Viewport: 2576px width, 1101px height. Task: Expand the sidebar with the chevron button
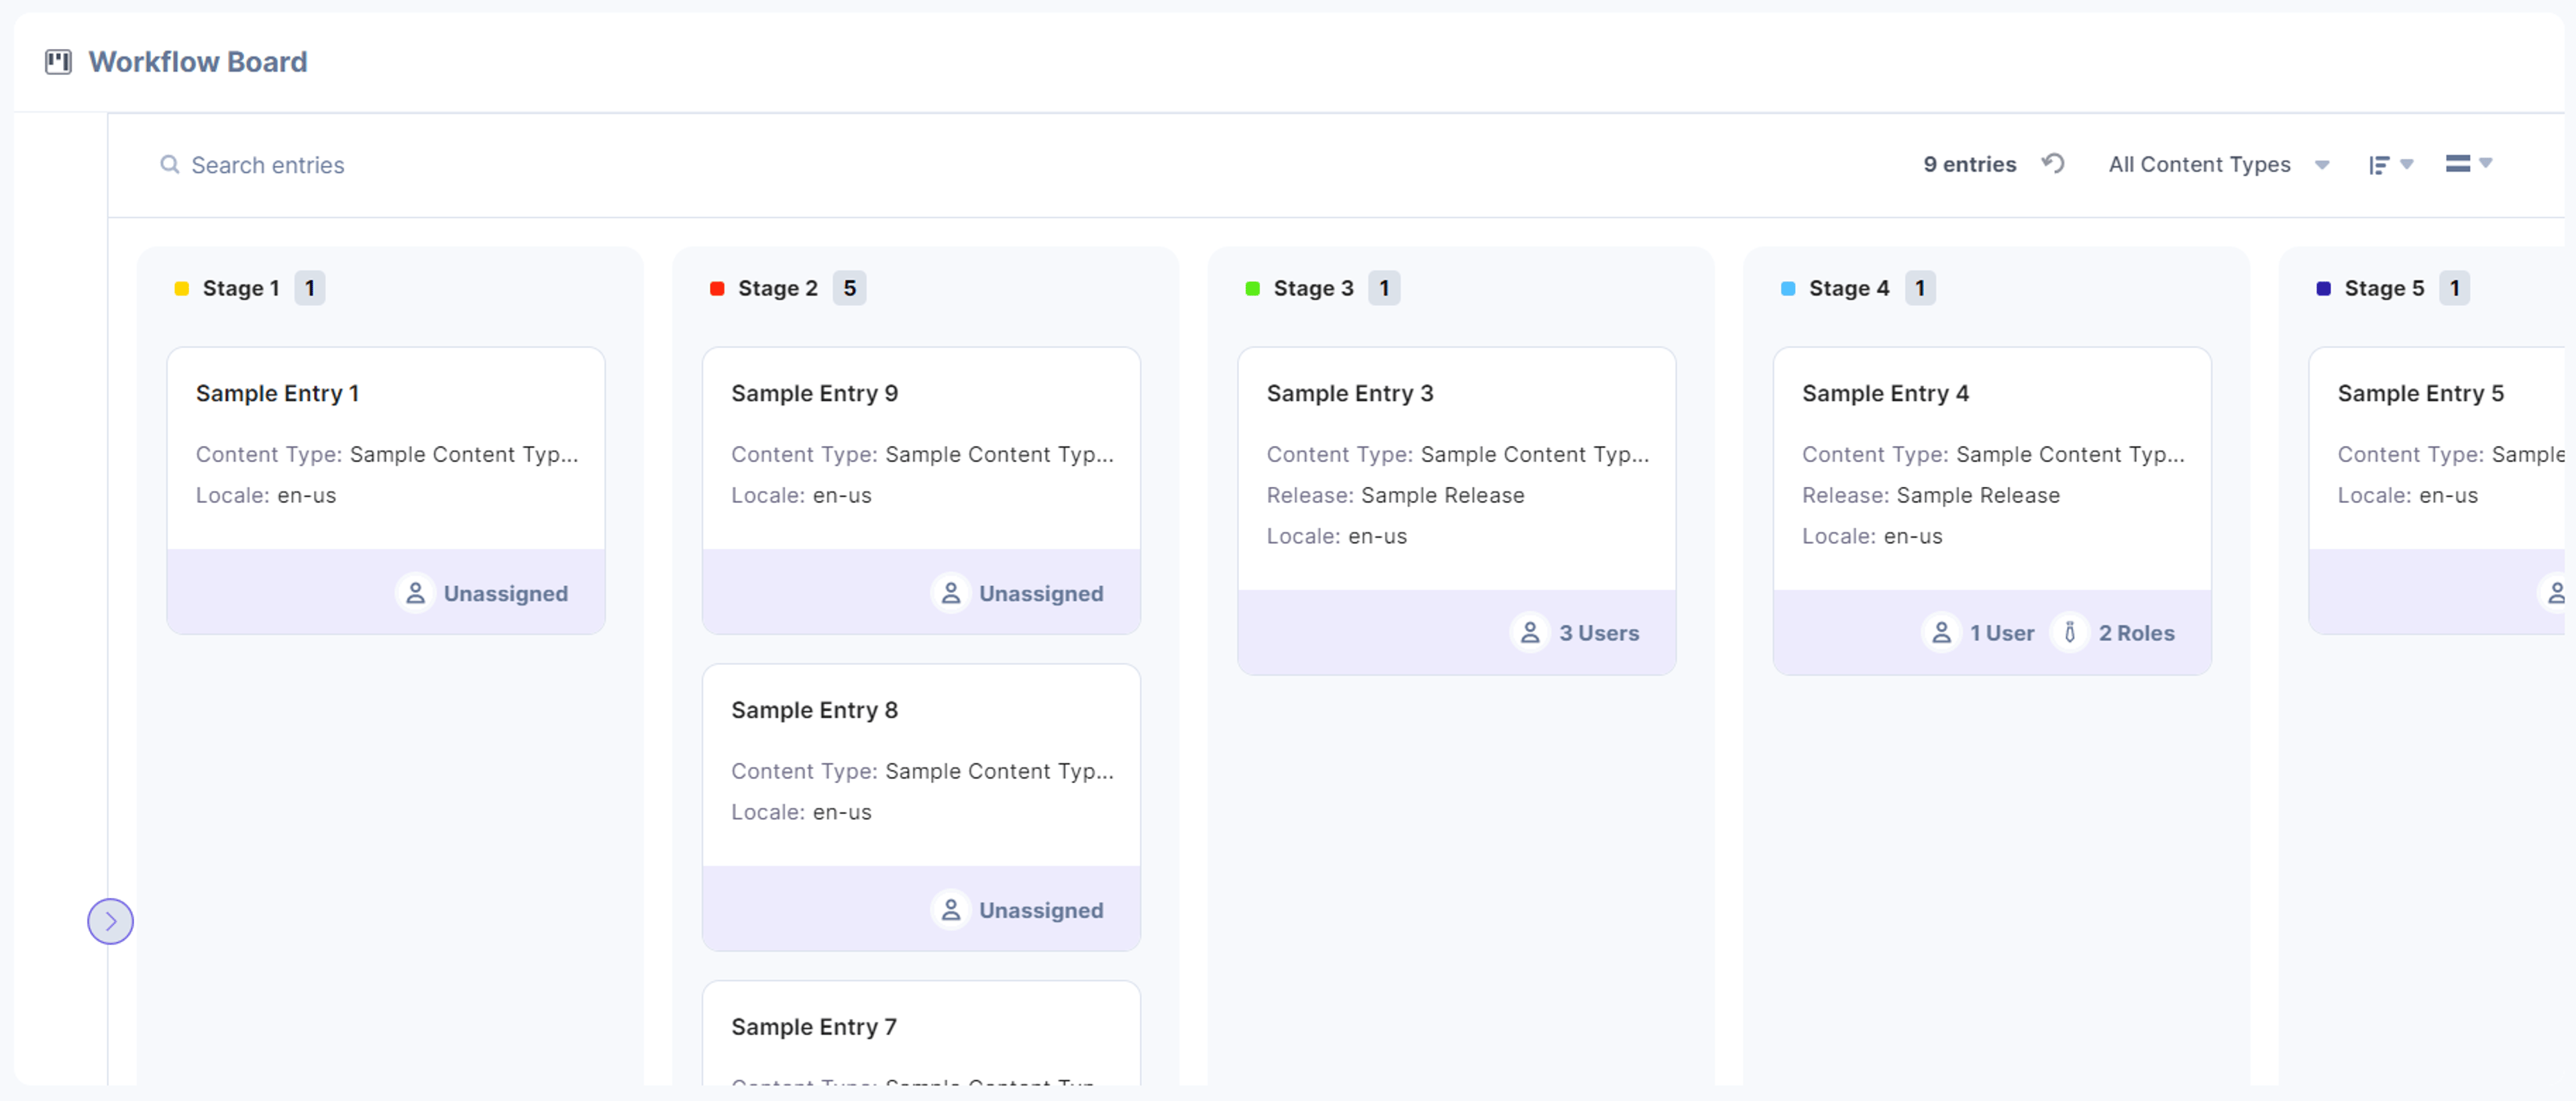pyautogui.click(x=110, y=920)
